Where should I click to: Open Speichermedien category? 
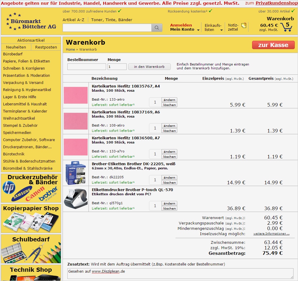coord(17,132)
